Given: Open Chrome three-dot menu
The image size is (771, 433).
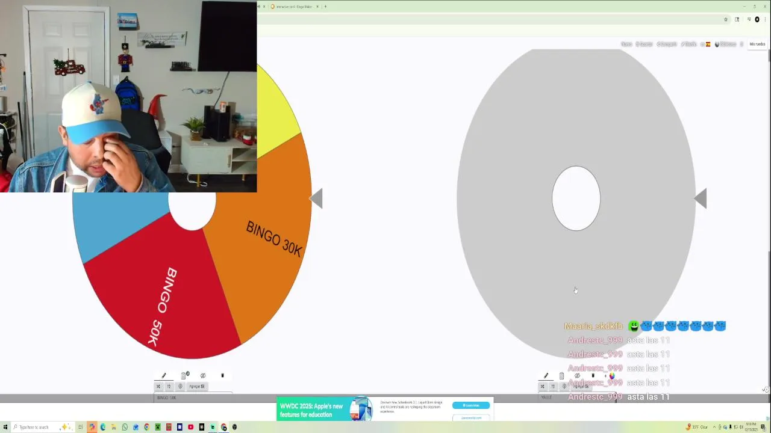Looking at the screenshot, I should pyautogui.click(x=764, y=19).
